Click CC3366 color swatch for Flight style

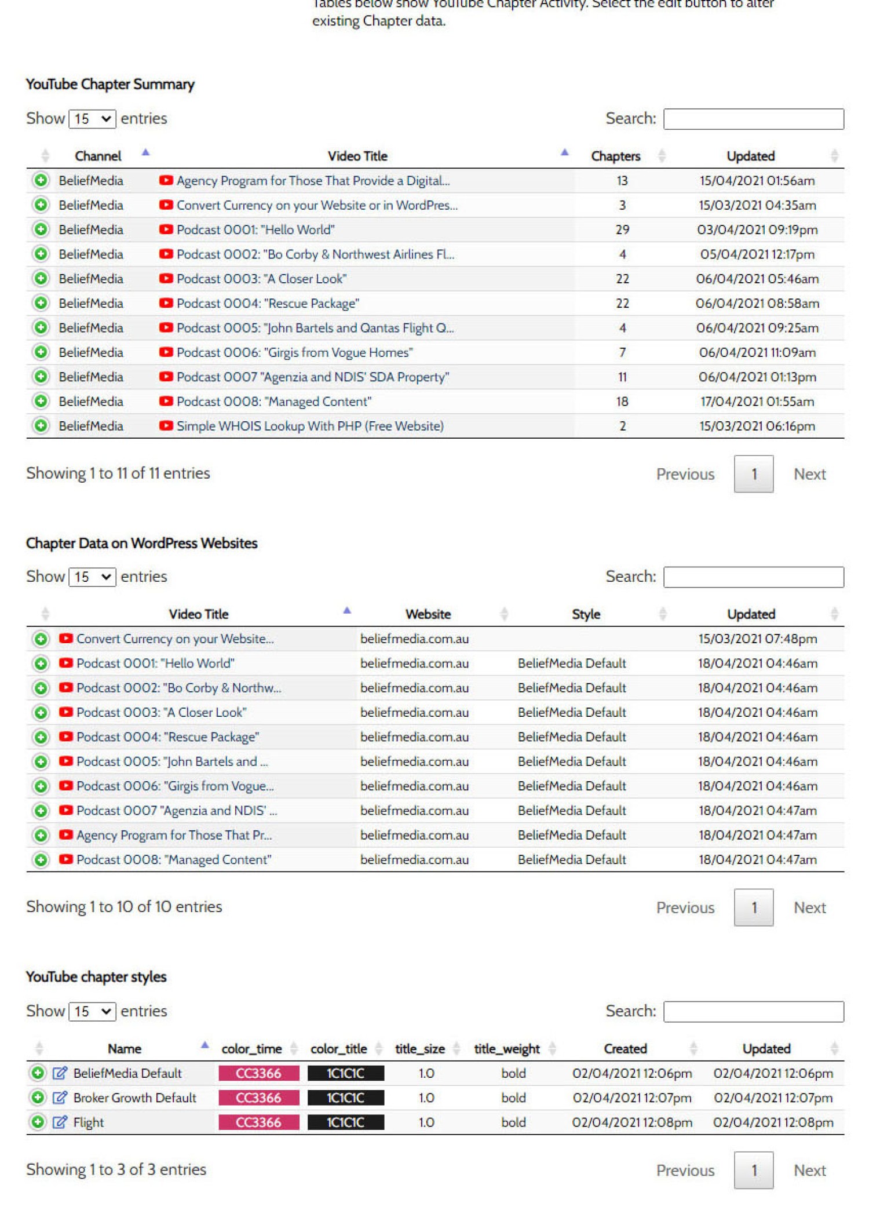pos(259,1122)
